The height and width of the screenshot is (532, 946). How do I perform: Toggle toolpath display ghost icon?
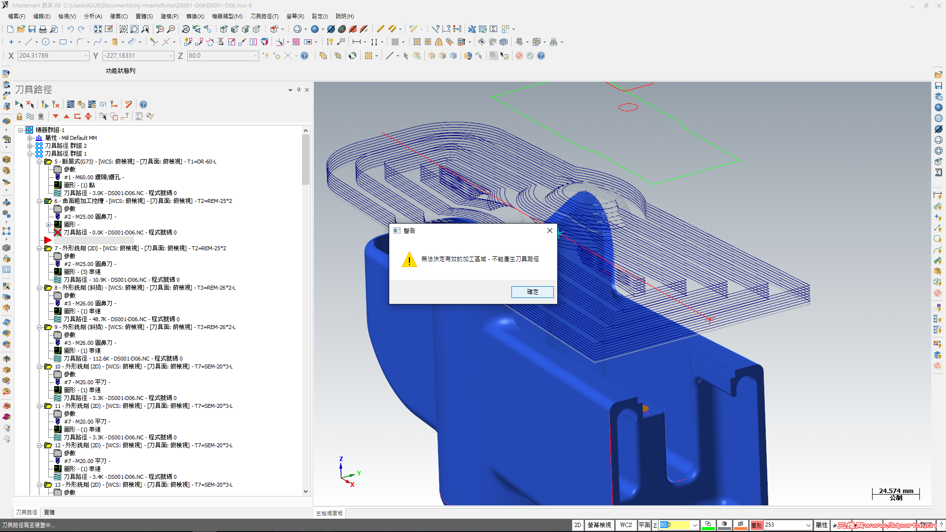pos(41,117)
